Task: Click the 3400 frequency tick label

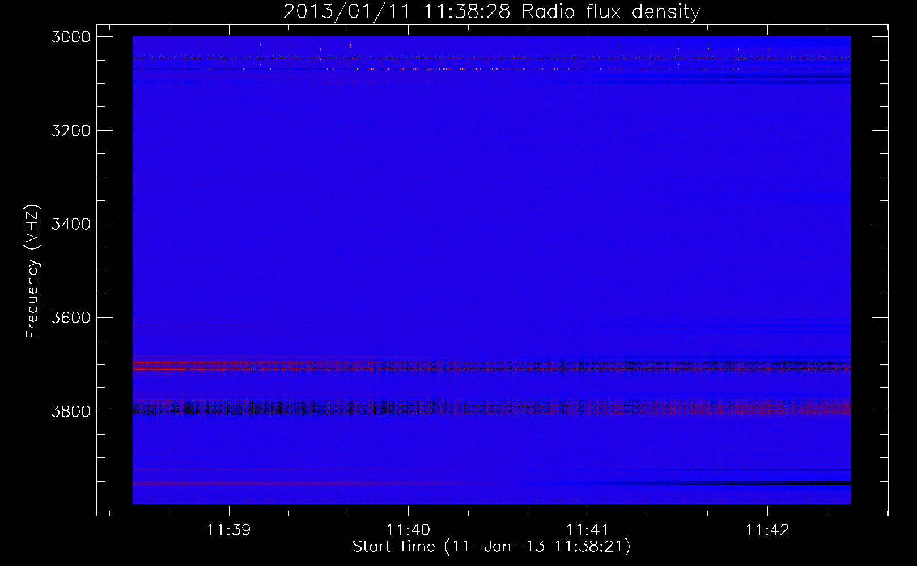Action: pyautogui.click(x=71, y=224)
